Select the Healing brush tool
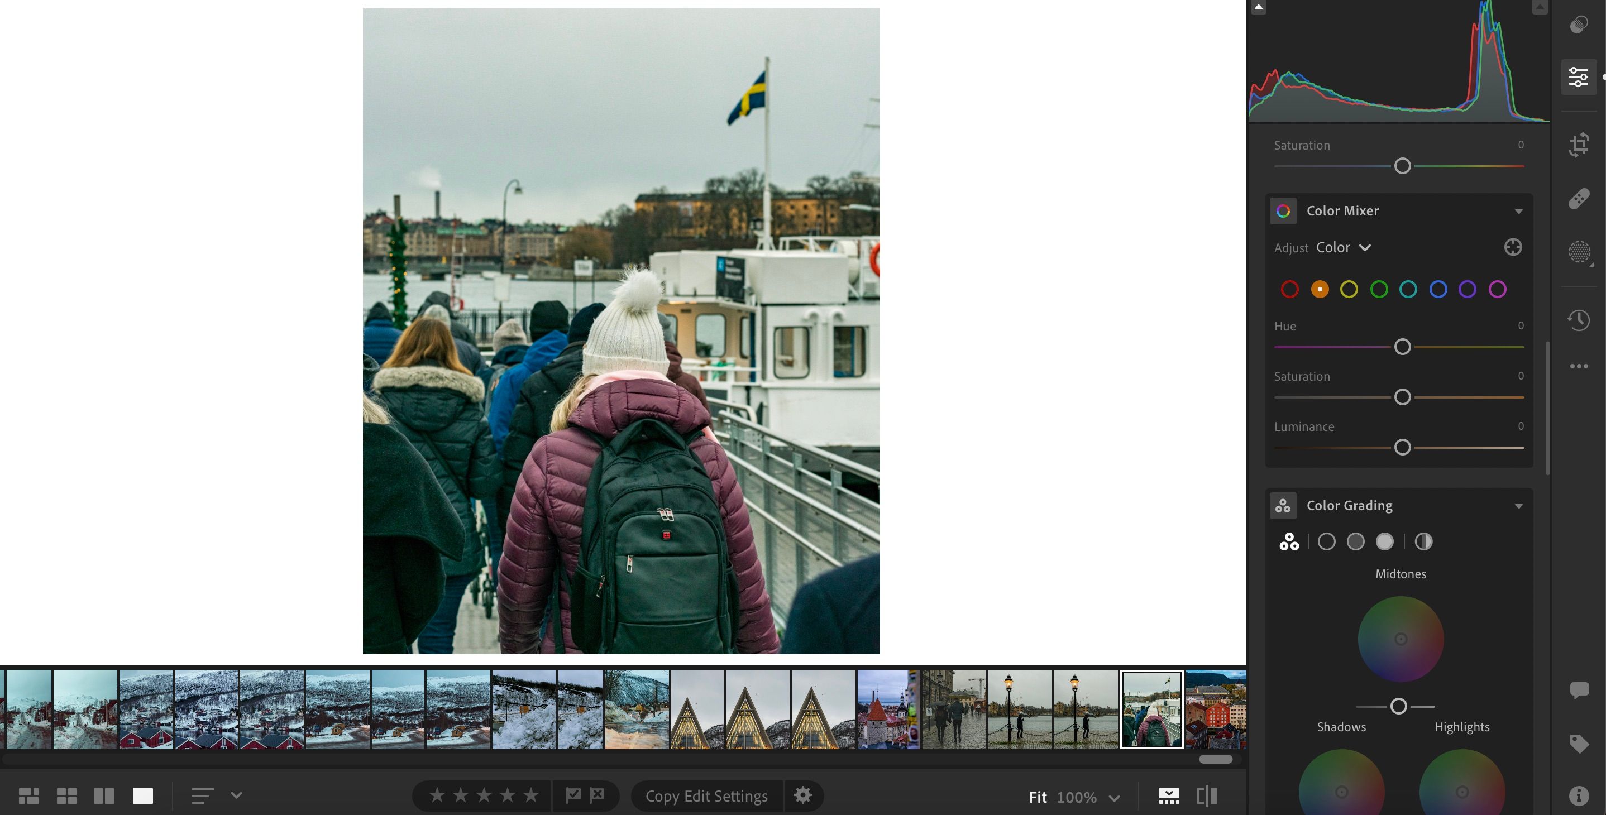This screenshot has height=815, width=1606. pyautogui.click(x=1579, y=199)
